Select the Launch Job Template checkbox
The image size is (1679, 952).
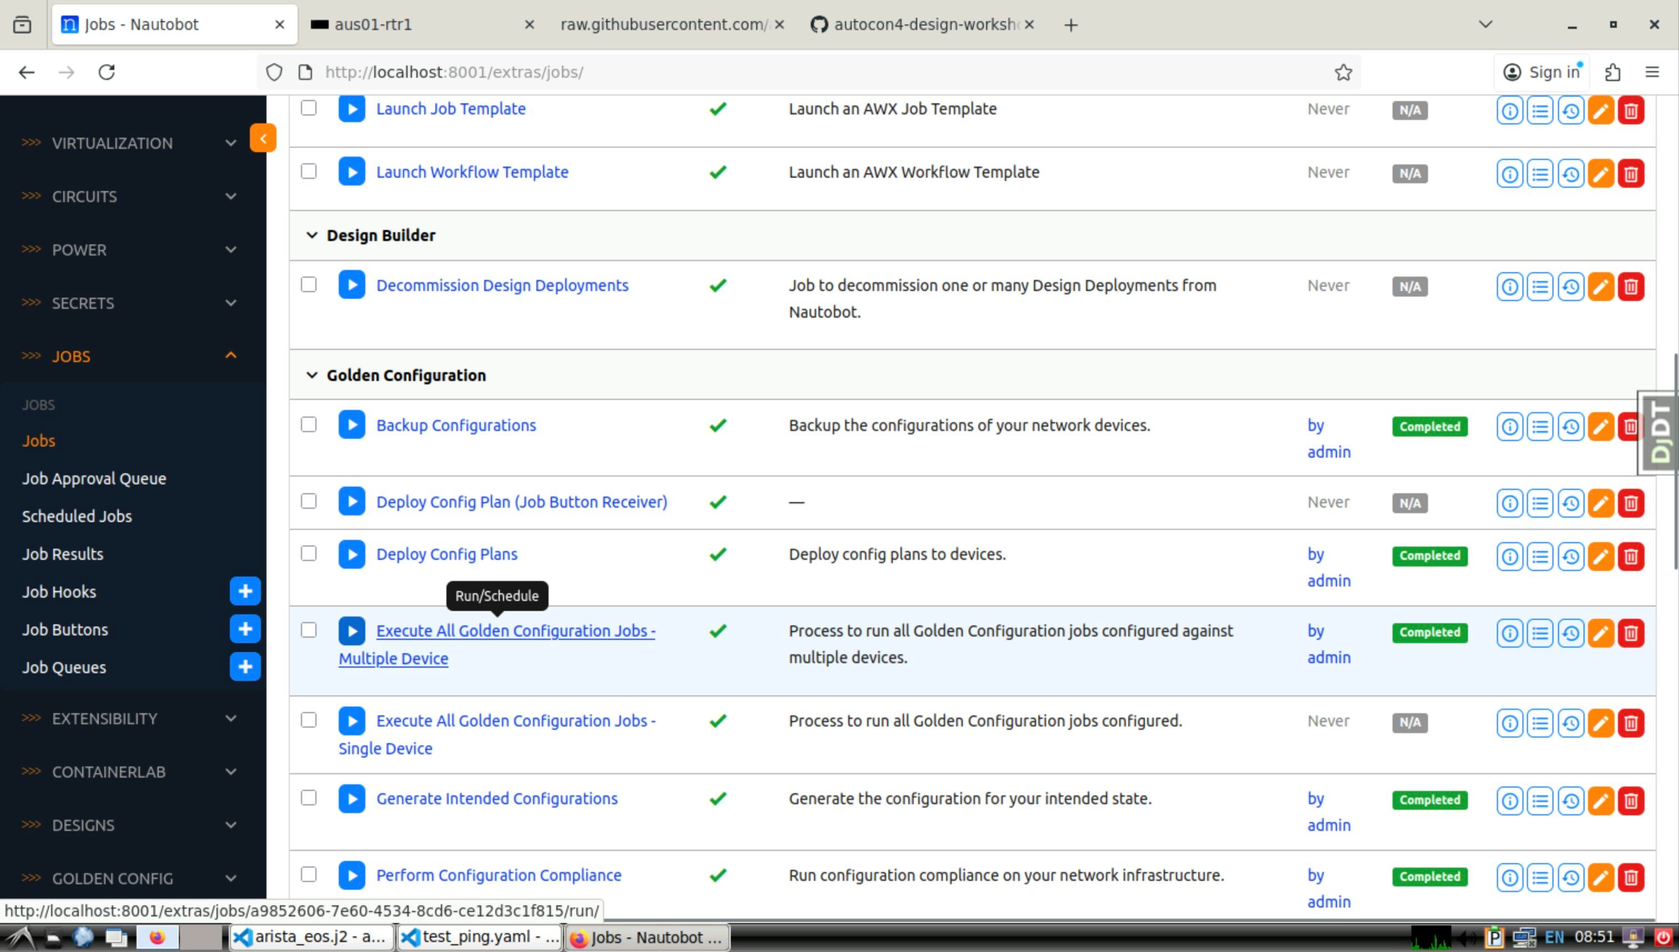point(309,108)
